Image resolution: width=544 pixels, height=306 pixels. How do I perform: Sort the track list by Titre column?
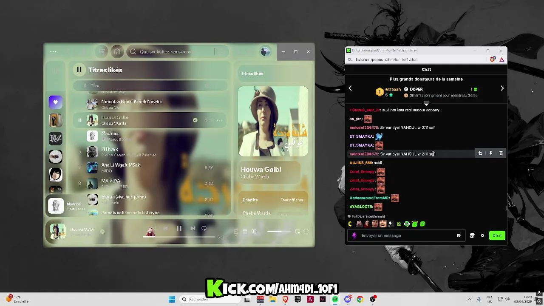click(x=95, y=86)
